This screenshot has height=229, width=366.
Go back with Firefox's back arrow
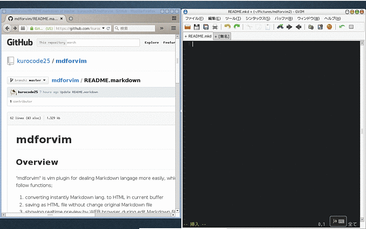point(7,28)
